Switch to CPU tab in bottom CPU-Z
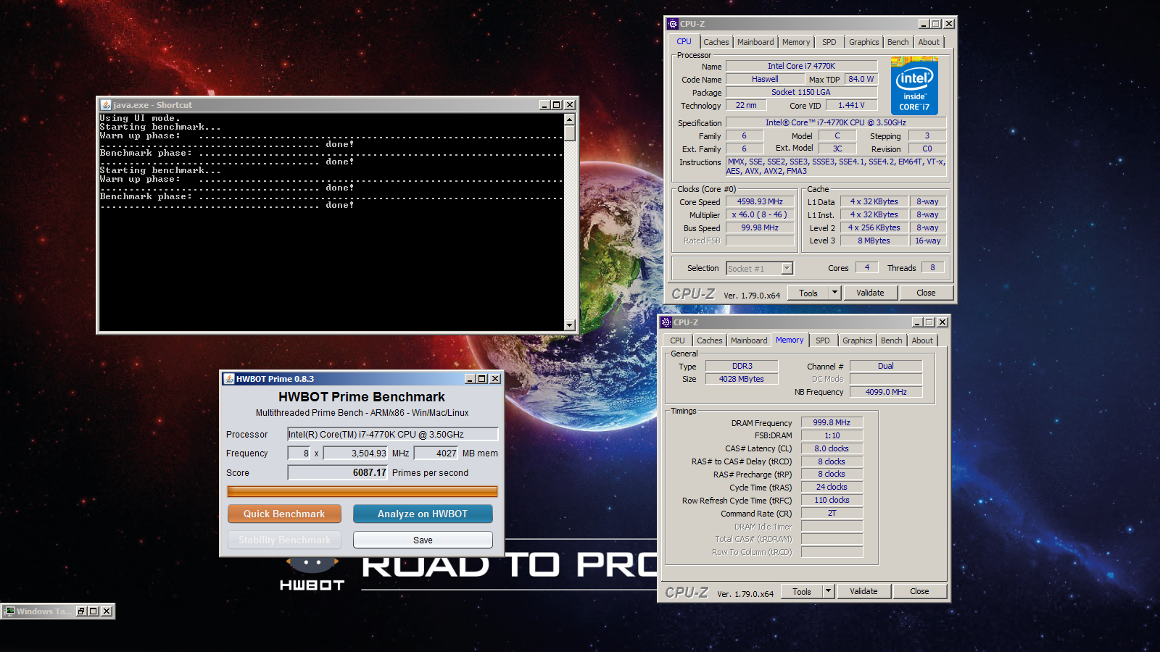This screenshot has height=652, width=1160. [677, 340]
